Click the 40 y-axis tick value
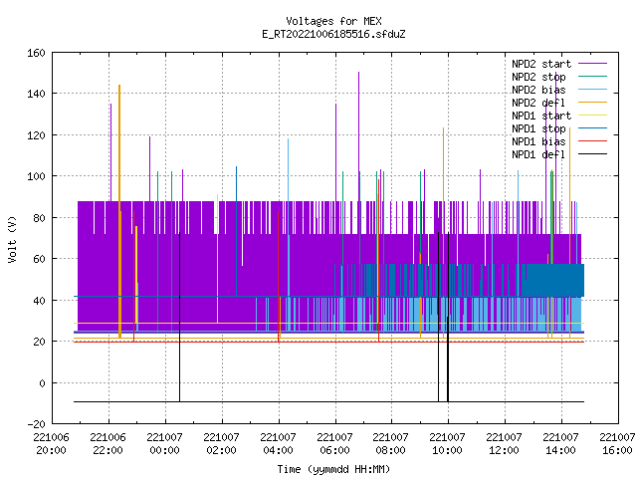The image size is (637, 478). pos(39,301)
